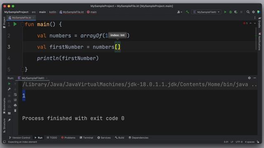
Task: Build project with the hammer icon
Action: coord(187,12)
